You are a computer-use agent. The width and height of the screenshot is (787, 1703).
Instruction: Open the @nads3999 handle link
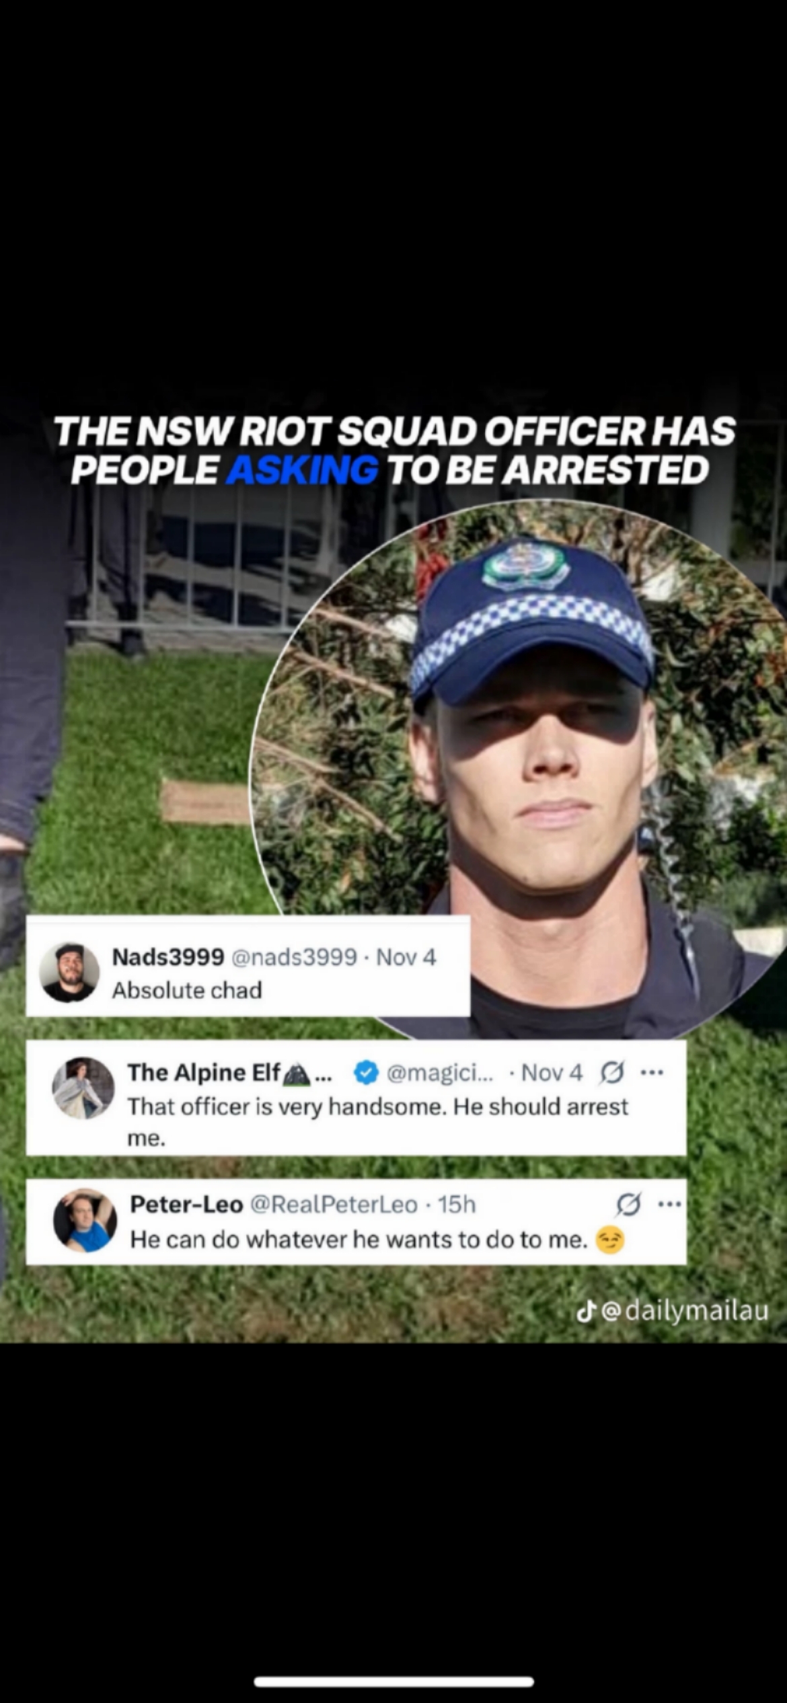293,956
